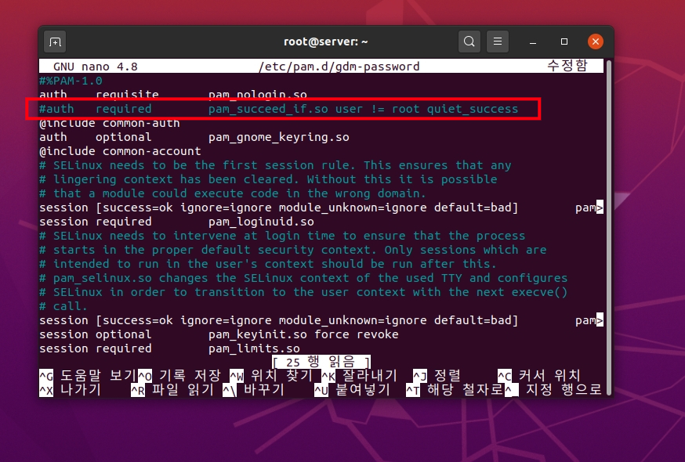Click the comment 'intended to run in the user's context'
Image resolution: width=685 pixels, height=462 pixels.
[x=268, y=263]
